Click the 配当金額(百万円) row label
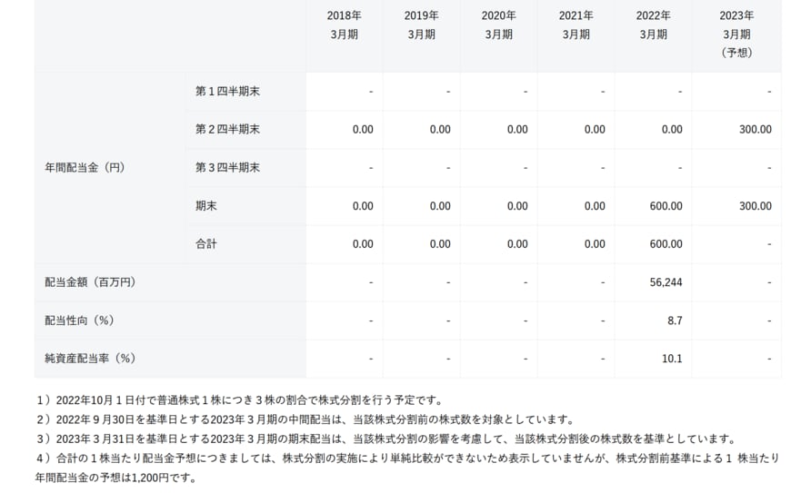The width and height of the screenshot is (791, 493). 90,282
